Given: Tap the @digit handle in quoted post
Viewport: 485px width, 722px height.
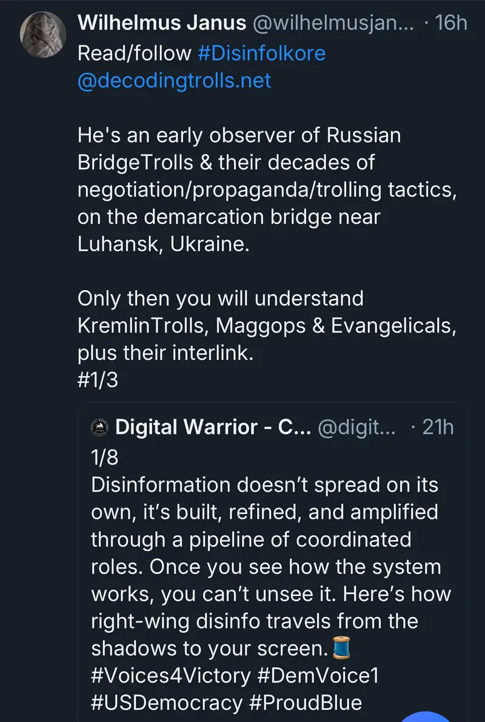Looking at the screenshot, I should click(356, 427).
